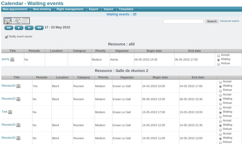Set Waiting for Réunion23 of 19-05-2010
This screenshot has height=144, width=242.
coord(220,139)
